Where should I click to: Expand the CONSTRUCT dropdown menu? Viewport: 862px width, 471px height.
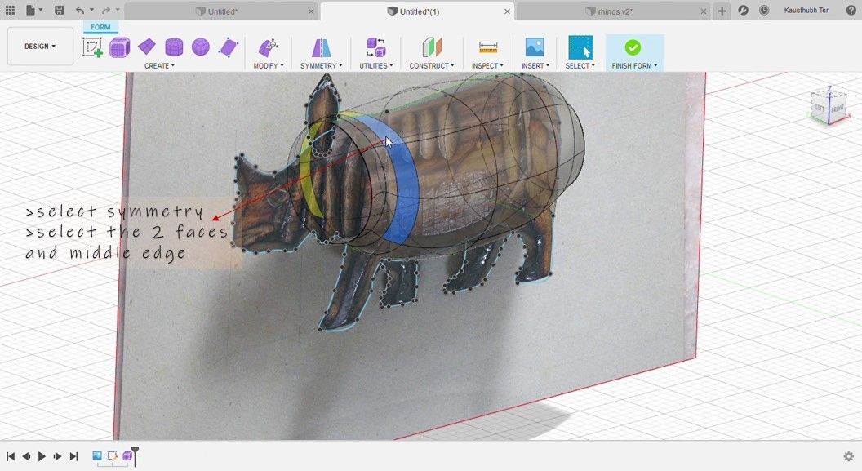coord(432,66)
